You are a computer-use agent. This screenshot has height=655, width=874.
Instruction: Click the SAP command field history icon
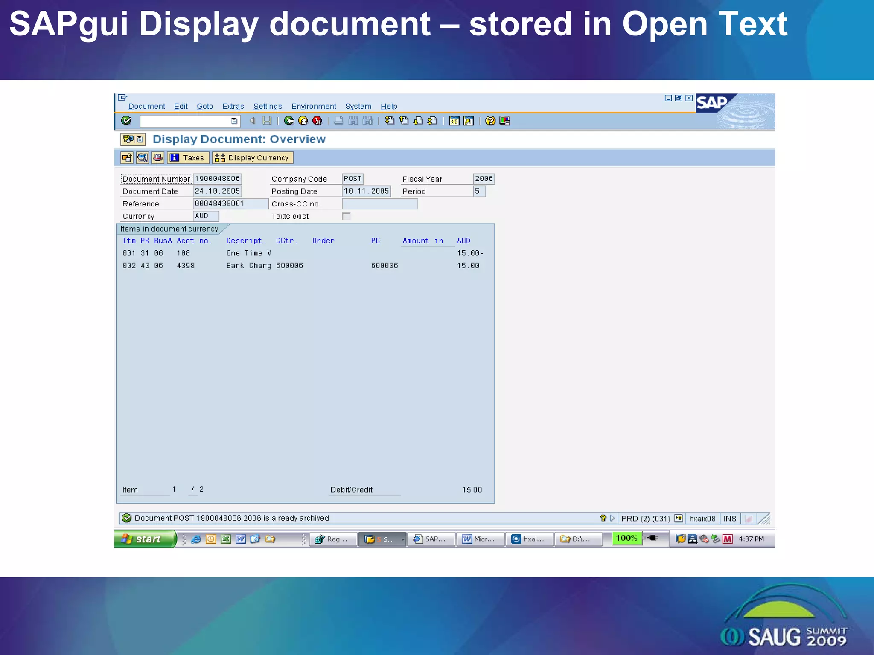coord(234,121)
